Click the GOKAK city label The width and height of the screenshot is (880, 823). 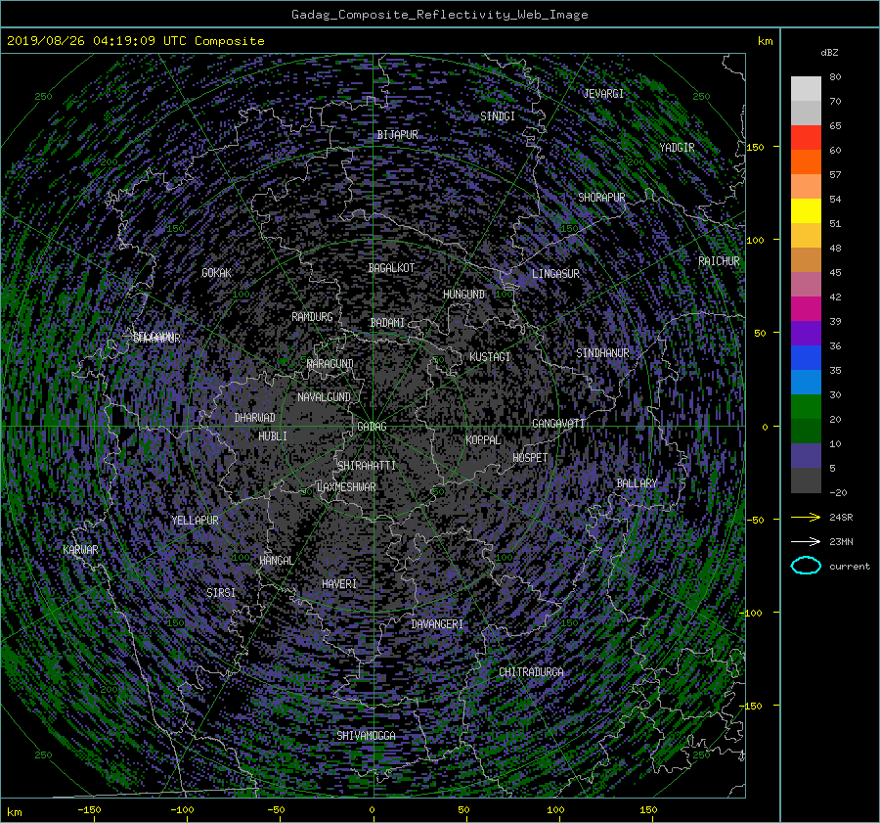point(217,273)
